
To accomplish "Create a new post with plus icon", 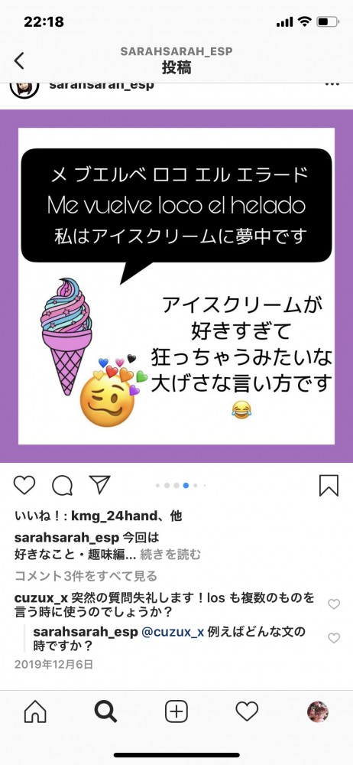I will point(176,711).
